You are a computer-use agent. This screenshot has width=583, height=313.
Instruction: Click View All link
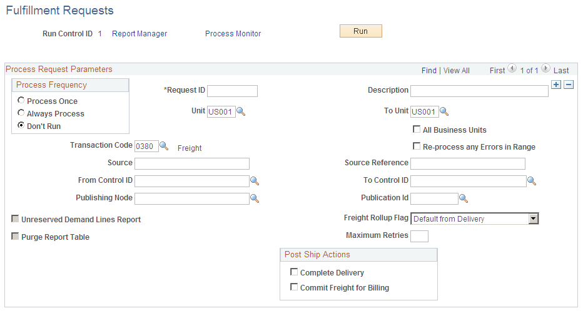tap(457, 71)
